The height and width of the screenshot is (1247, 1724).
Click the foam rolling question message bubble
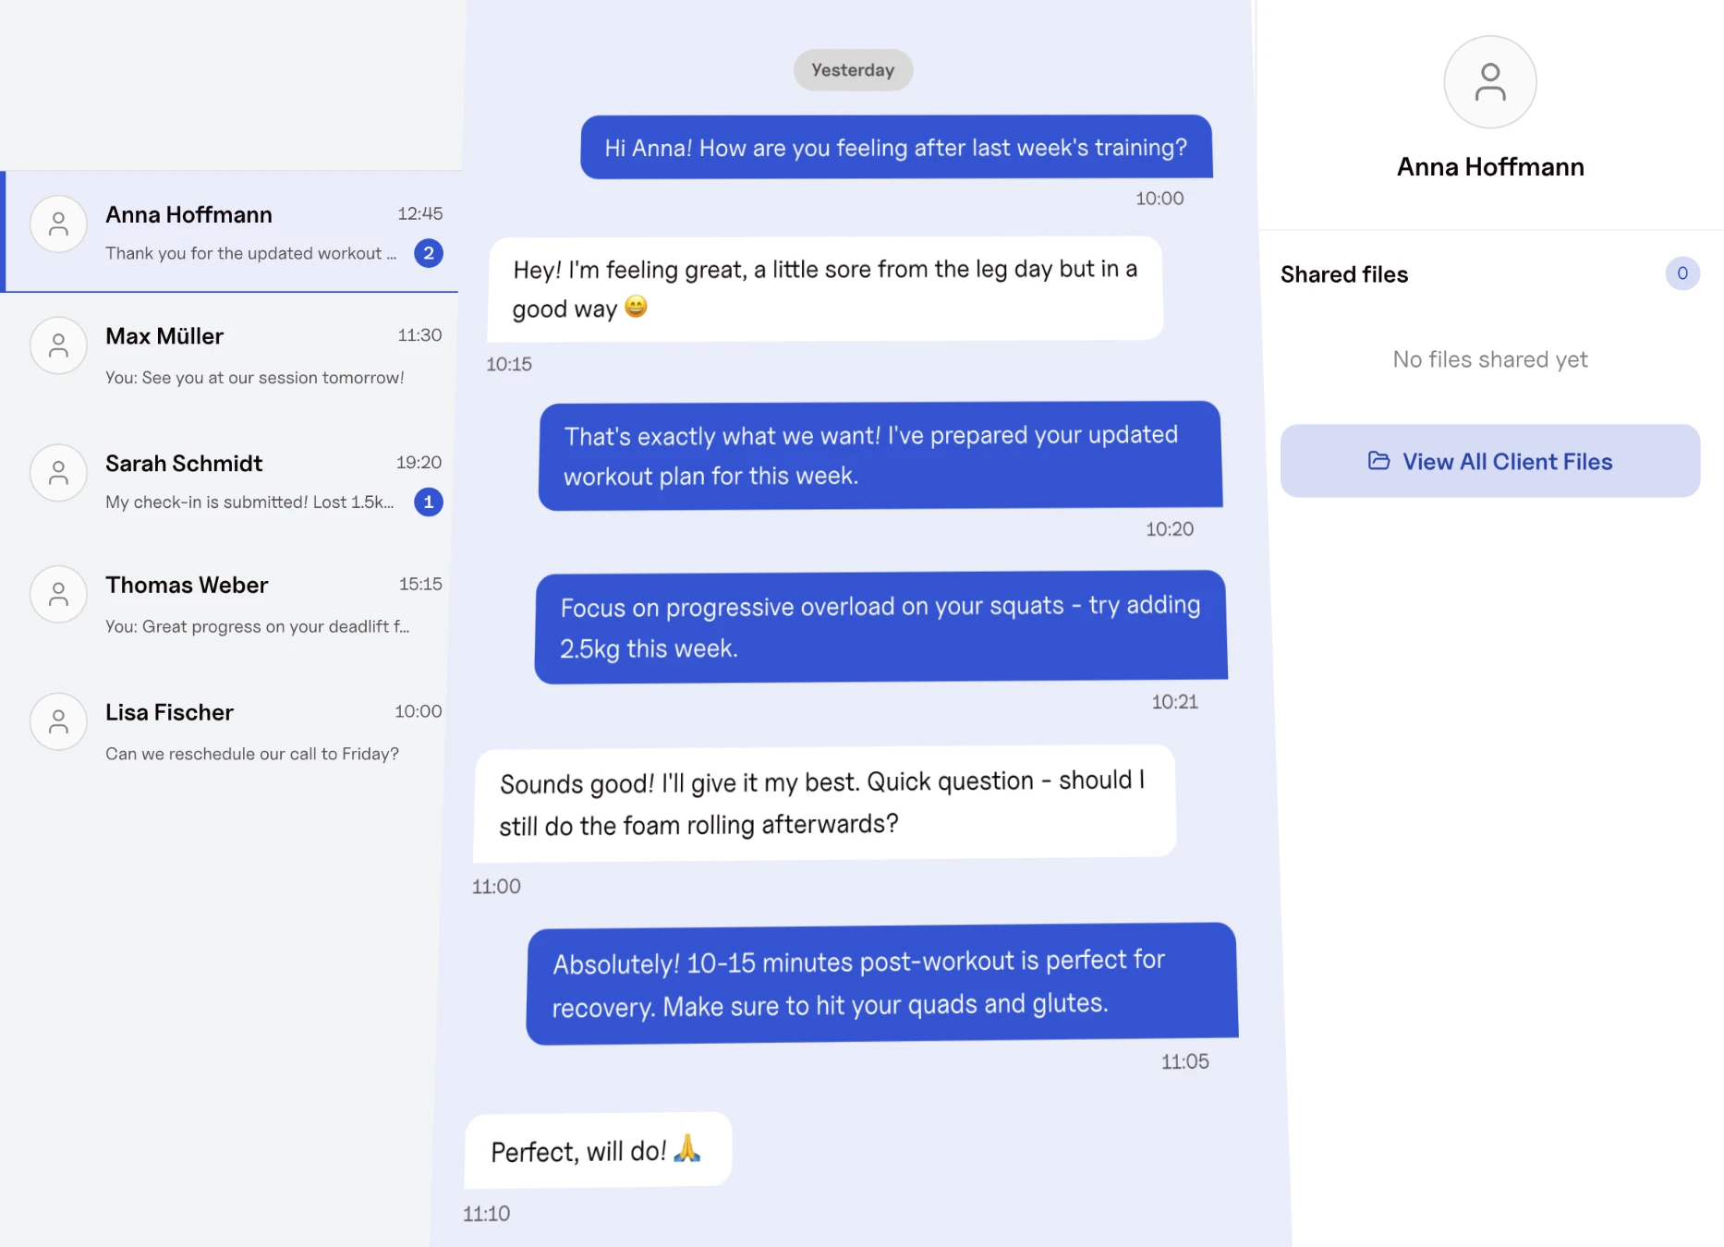[824, 803]
